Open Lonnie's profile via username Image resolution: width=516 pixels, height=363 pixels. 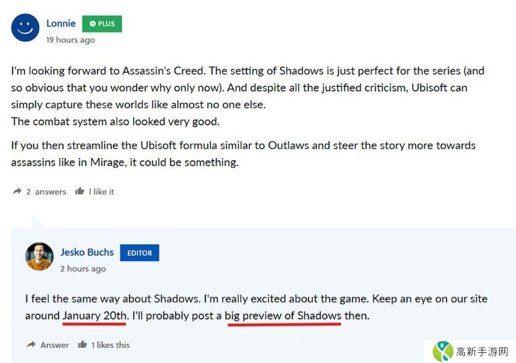(x=61, y=23)
